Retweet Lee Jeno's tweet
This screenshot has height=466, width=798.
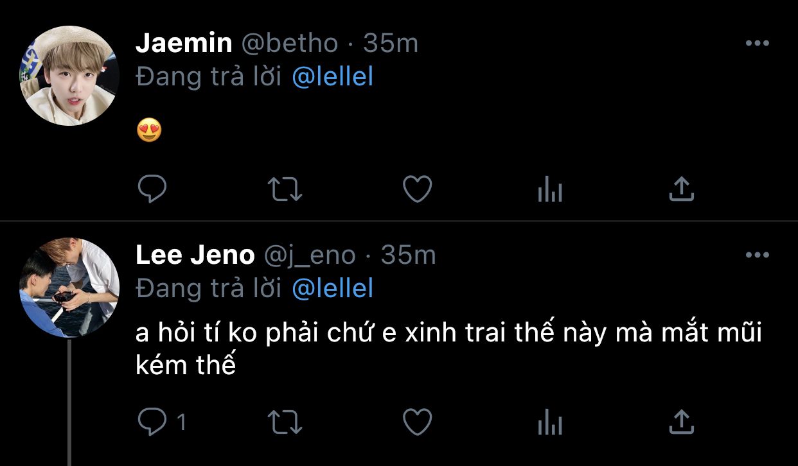click(286, 422)
